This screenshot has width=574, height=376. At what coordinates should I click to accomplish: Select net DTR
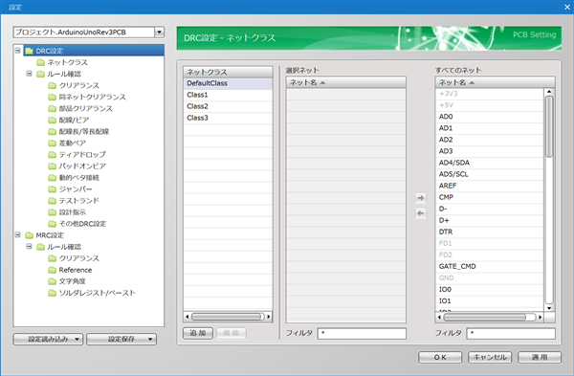490,232
